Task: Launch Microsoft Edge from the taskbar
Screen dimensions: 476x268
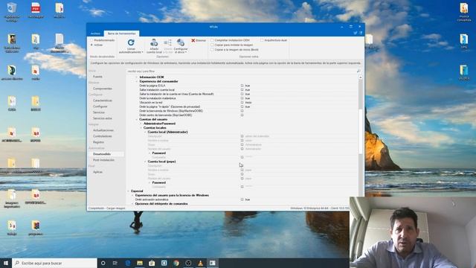Action: click(128, 263)
